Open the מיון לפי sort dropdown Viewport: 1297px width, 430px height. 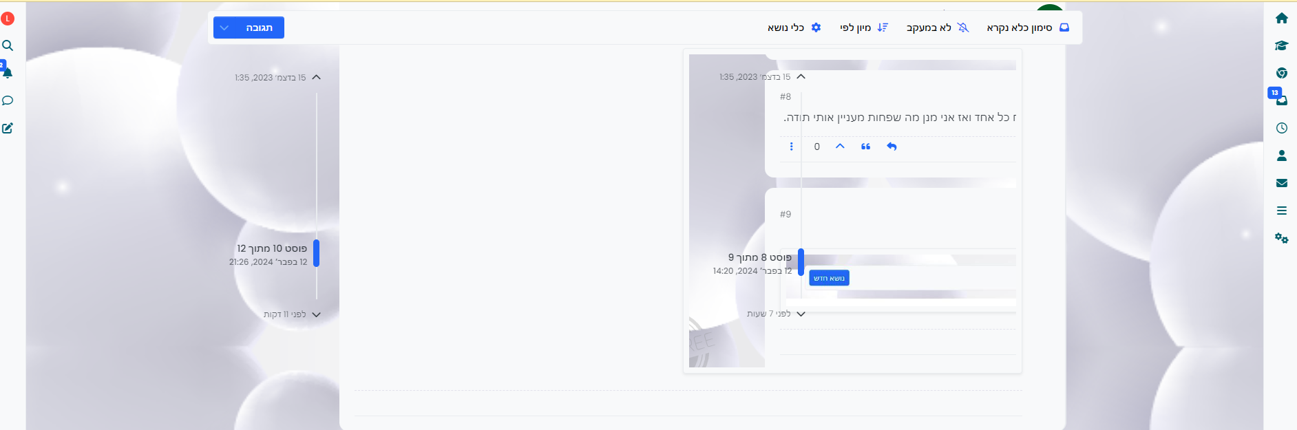tap(864, 28)
